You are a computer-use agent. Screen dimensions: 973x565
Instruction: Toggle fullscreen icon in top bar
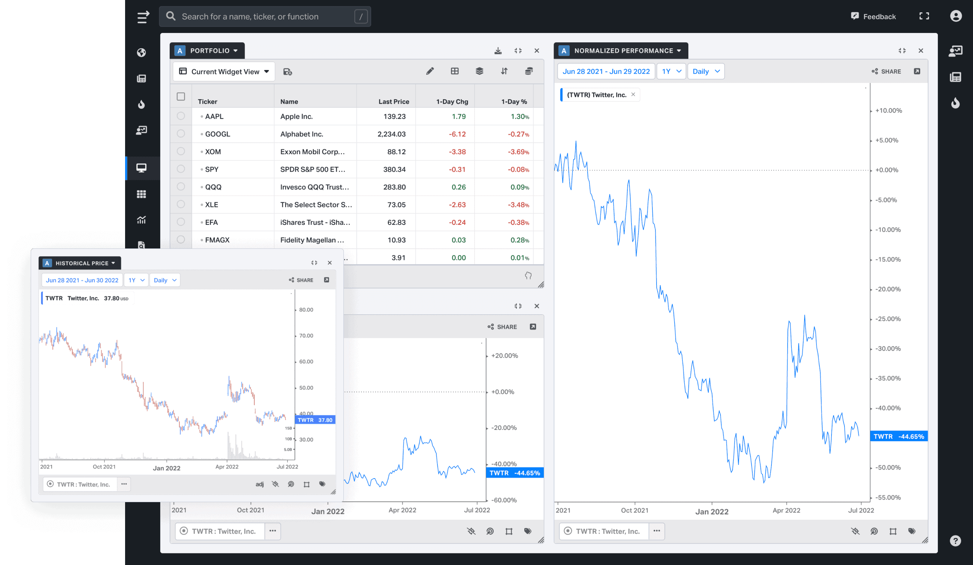click(924, 16)
